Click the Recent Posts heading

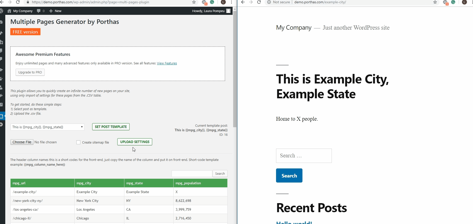point(311,208)
